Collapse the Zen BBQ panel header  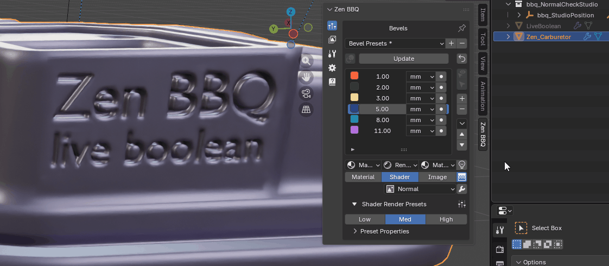click(330, 9)
